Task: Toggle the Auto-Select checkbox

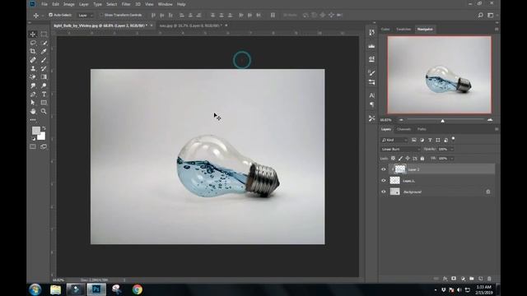Action: (51, 15)
